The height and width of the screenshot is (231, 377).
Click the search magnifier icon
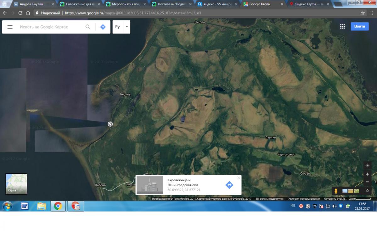click(x=88, y=27)
